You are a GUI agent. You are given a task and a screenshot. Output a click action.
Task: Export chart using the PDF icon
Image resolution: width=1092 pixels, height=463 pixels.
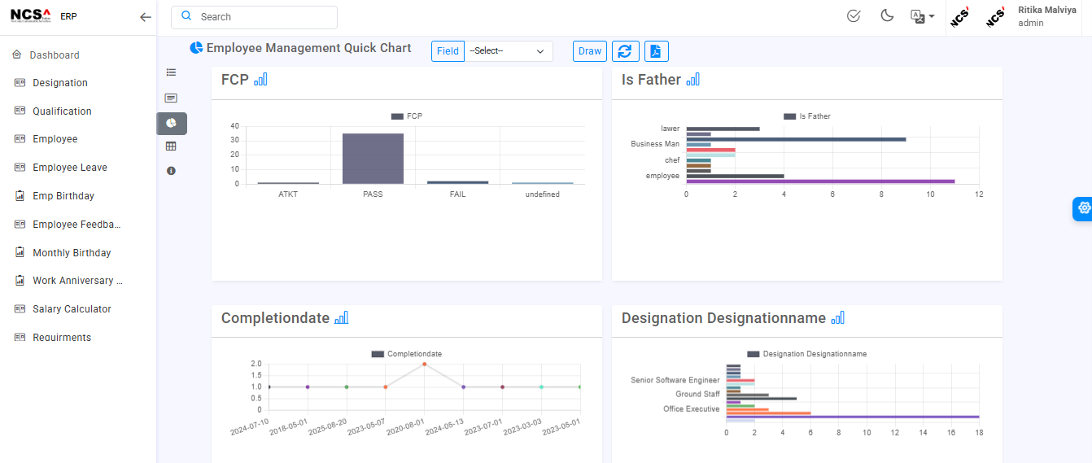coord(656,51)
